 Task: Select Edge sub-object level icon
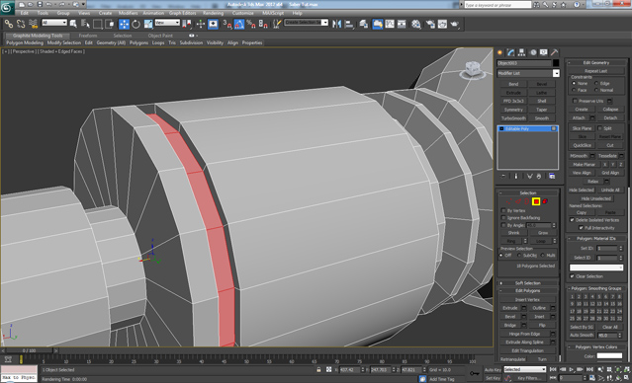click(x=518, y=201)
